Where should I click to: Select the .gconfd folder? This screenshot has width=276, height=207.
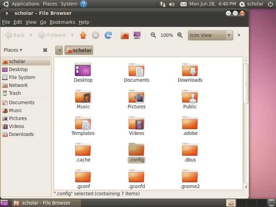point(136,176)
